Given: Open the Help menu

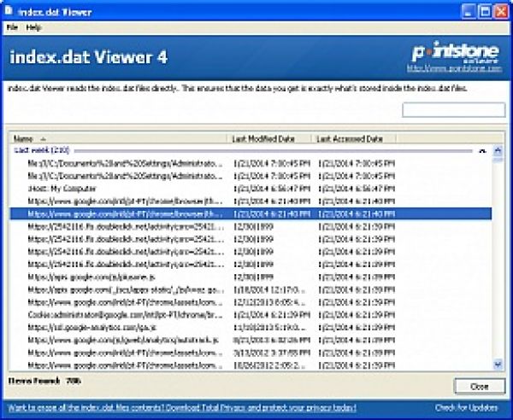Looking at the screenshot, I should point(33,27).
